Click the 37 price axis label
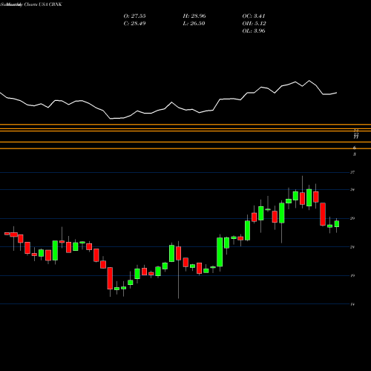The width and height of the screenshot is (371, 371). pos(352,172)
